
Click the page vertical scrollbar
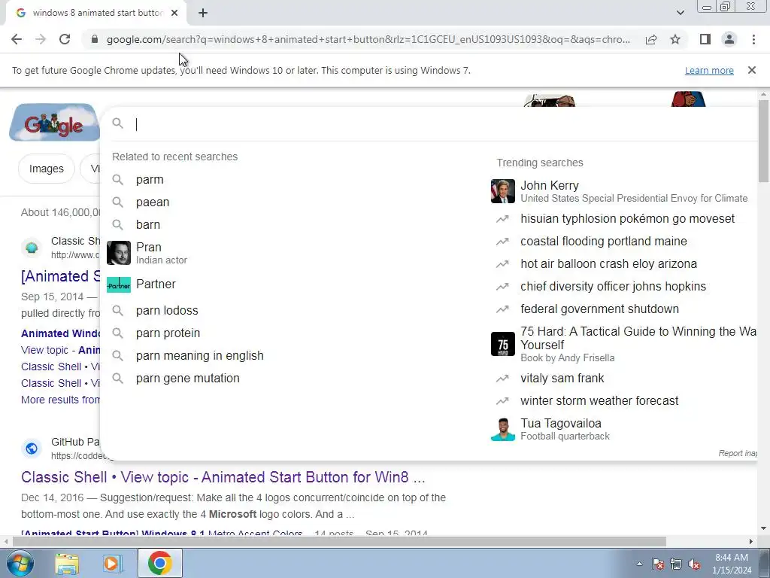pyautogui.click(x=763, y=141)
